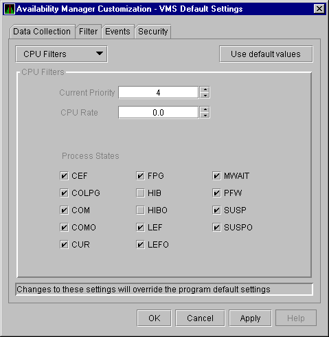This screenshot has width=329, height=337.
Task: Click the CPU Rate value field
Action: [x=158, y=112]
